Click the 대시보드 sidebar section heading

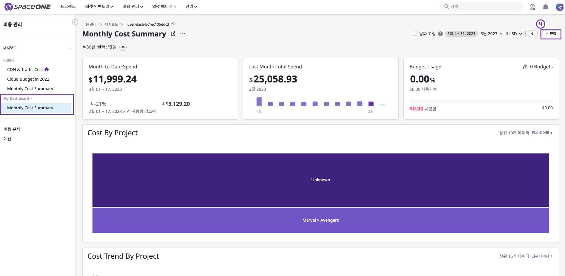[x=10, y=48]
